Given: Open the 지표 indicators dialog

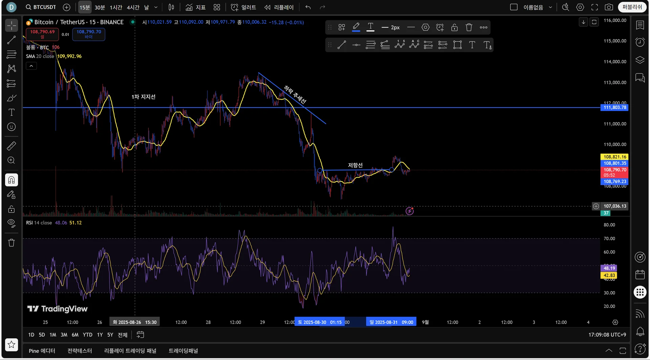Looking at the screenshot, I should 196,7.
